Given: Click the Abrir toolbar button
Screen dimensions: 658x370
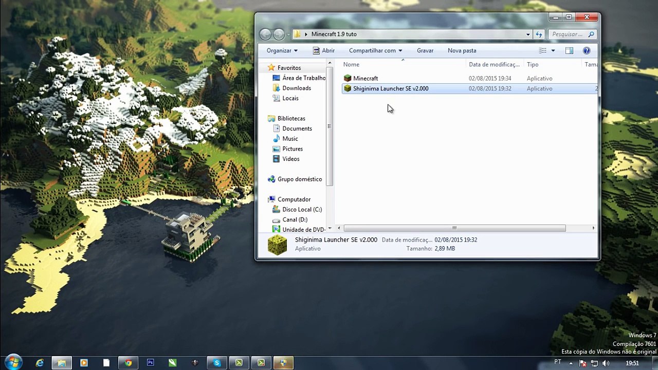Looking at the screenshot, I should click(x=324, y=50).
